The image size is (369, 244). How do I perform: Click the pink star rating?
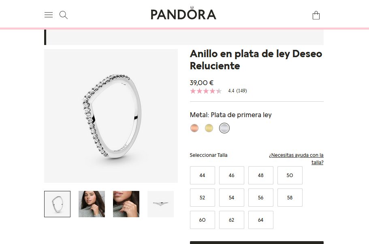click(x=206, y=91)
